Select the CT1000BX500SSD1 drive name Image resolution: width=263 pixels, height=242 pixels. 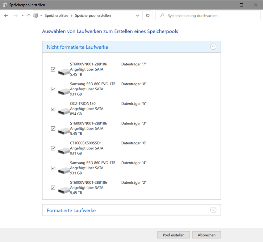pyautogui.click(x=86, y=143)
